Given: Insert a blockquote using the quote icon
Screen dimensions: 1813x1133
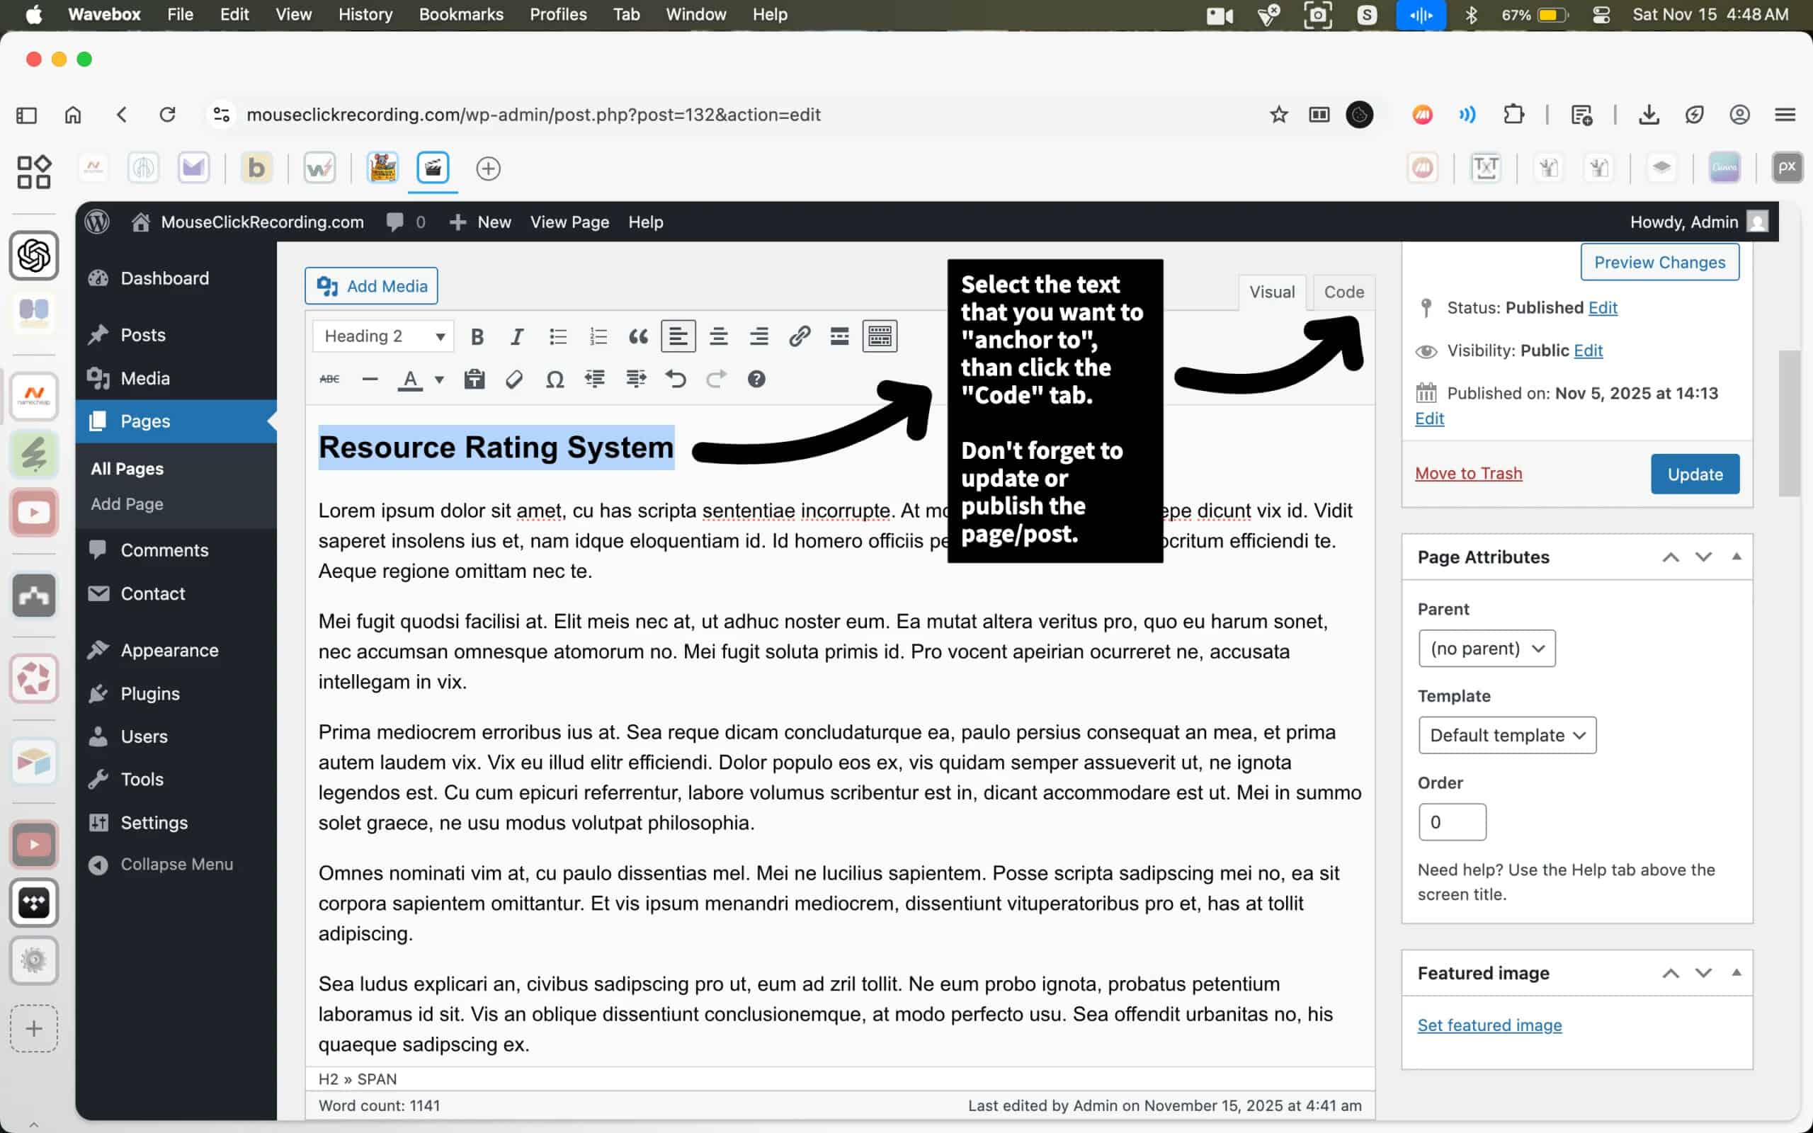Looking at the screenshot, I should tap(638, 336).
